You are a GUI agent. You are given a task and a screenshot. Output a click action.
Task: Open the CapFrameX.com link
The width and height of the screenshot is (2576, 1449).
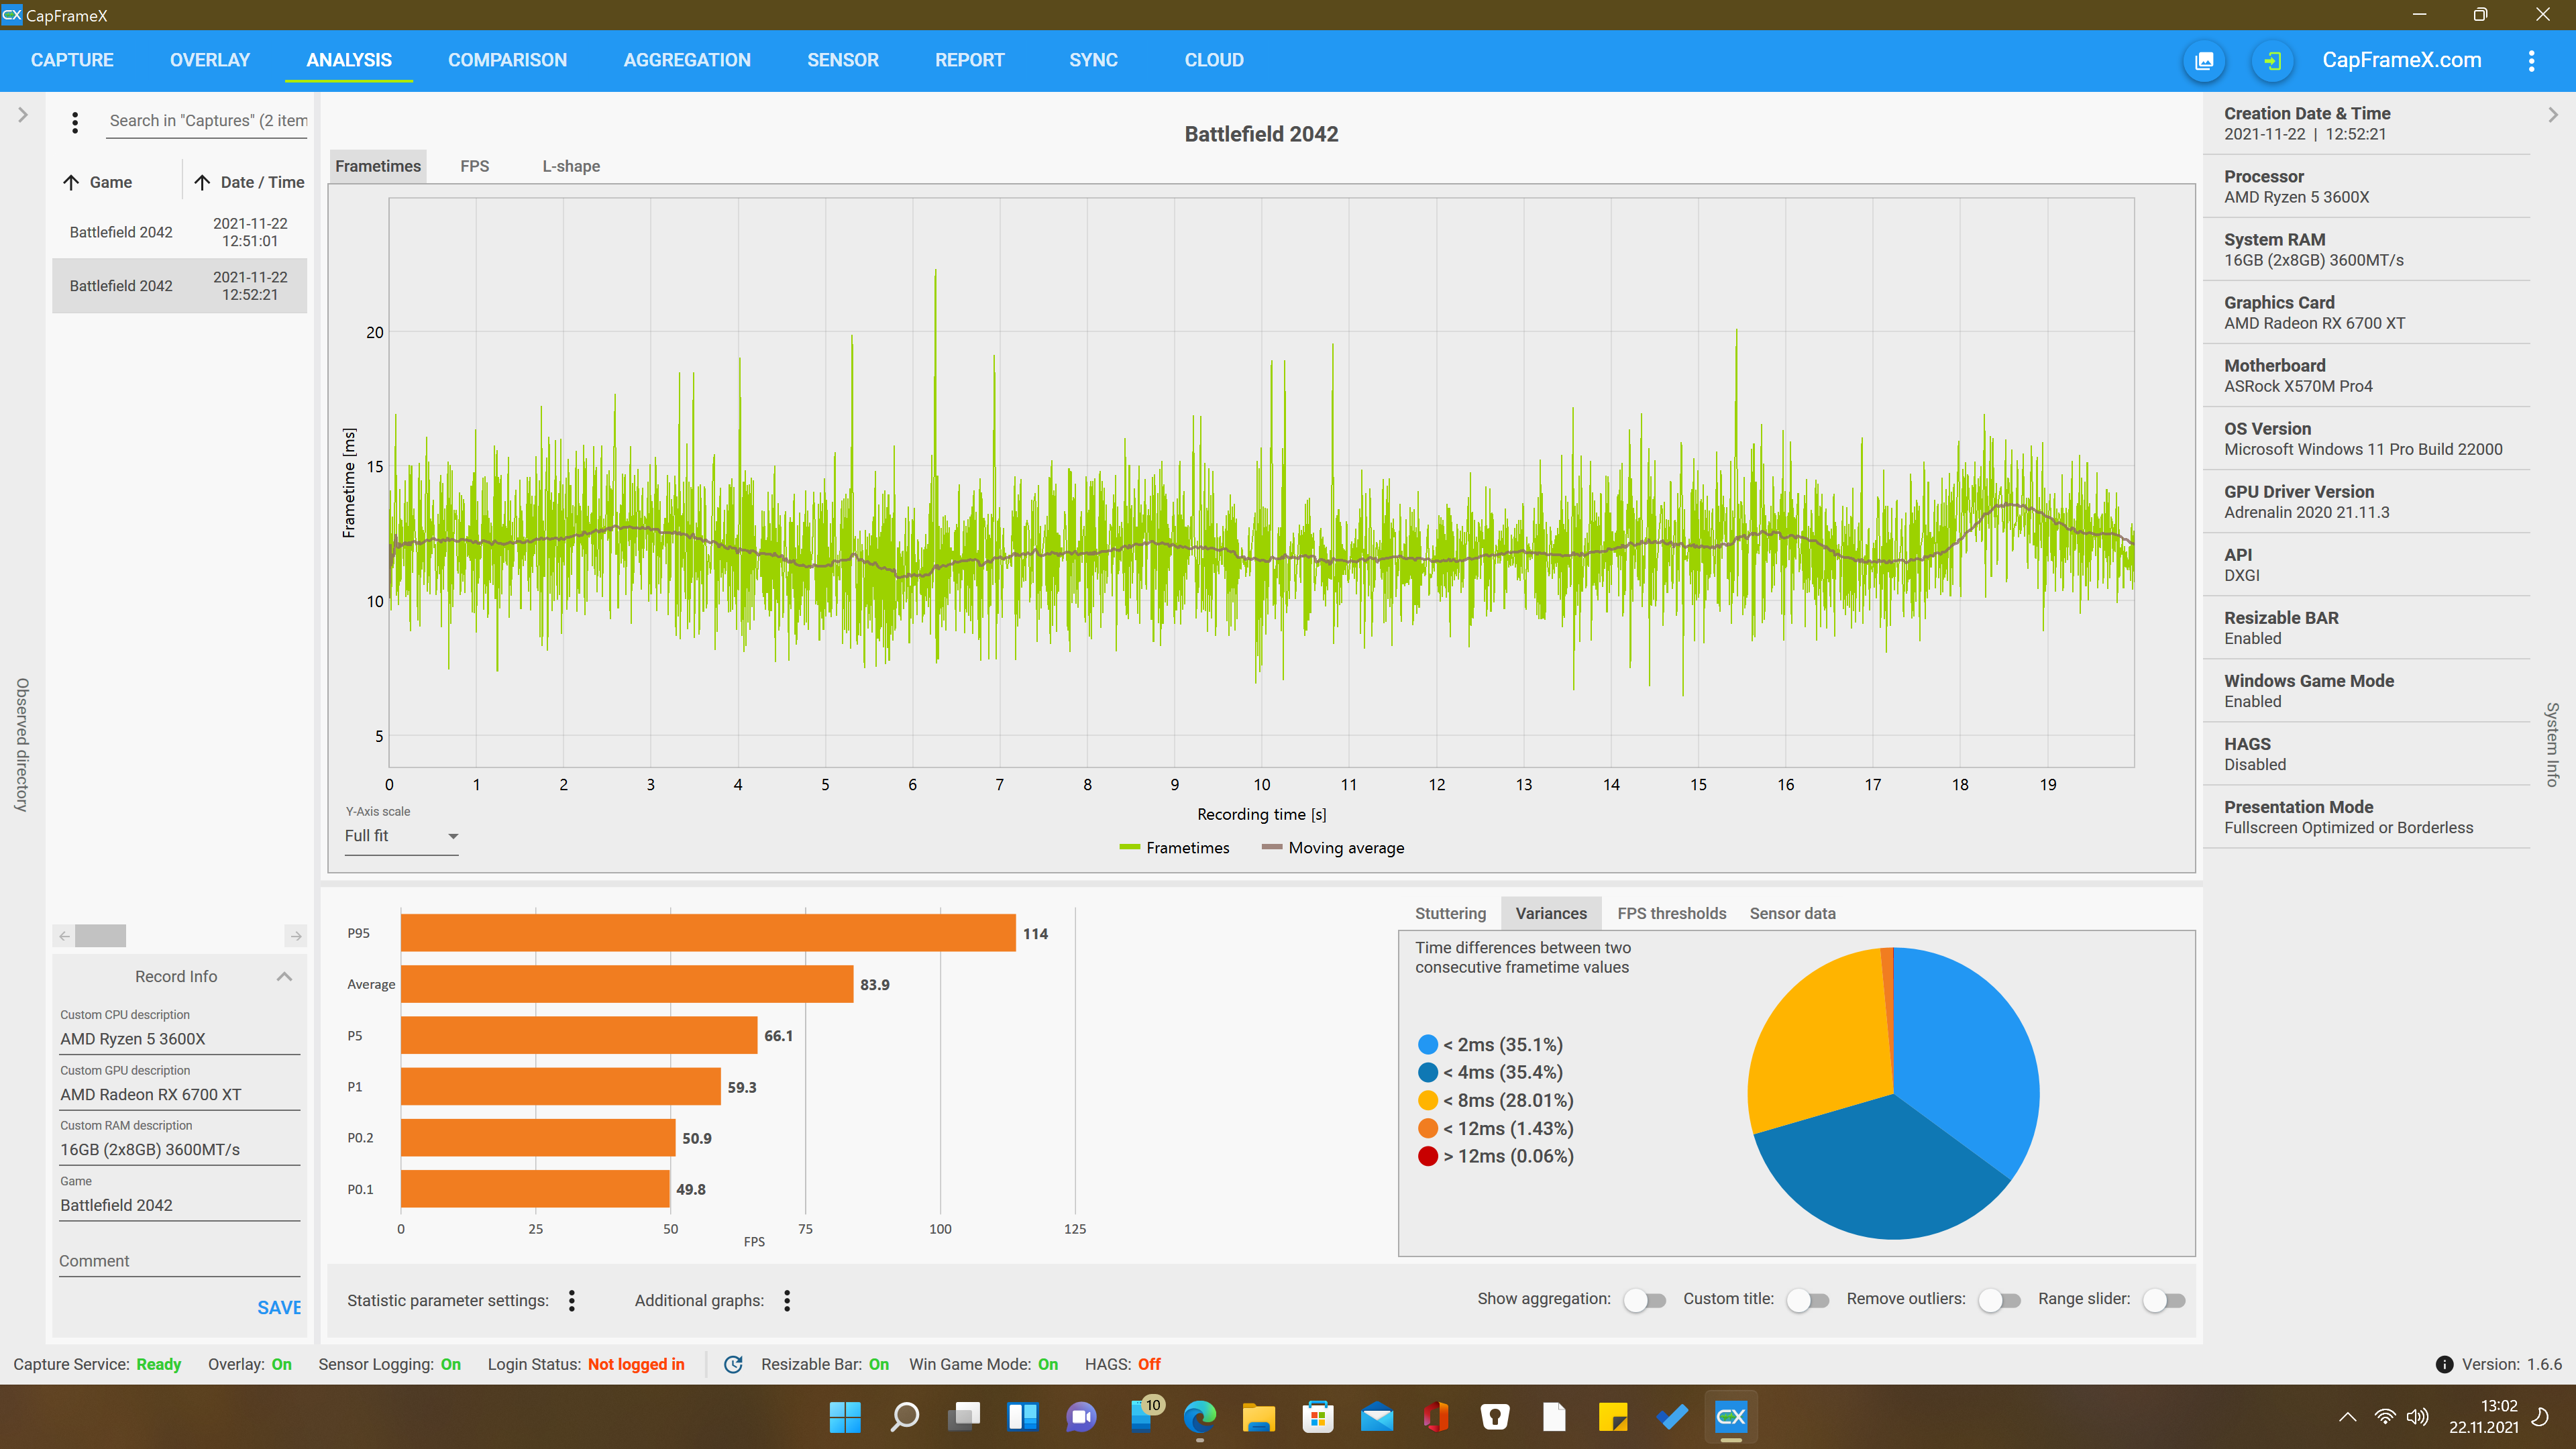2401,60
